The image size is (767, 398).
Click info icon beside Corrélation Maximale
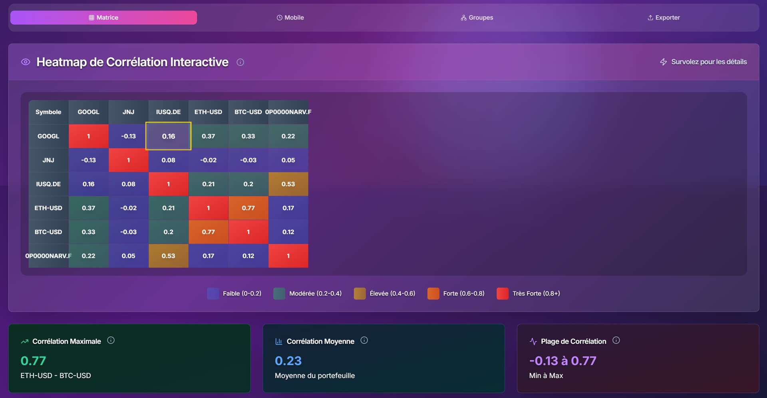point(111,340)
